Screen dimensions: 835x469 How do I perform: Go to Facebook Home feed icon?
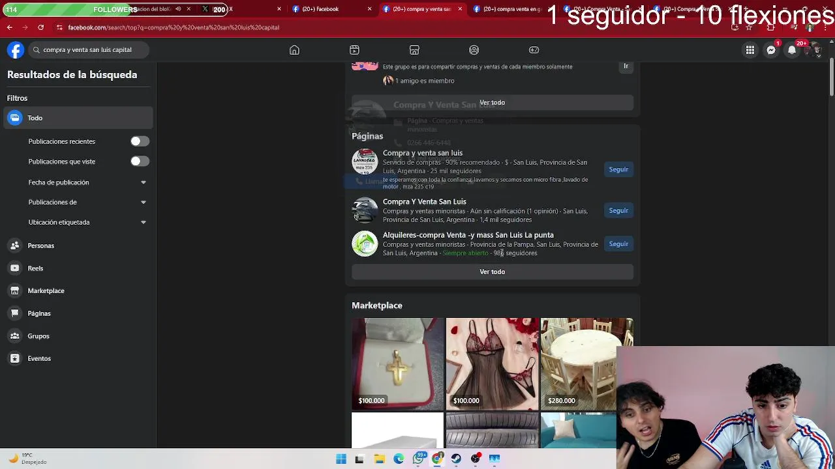294,50
